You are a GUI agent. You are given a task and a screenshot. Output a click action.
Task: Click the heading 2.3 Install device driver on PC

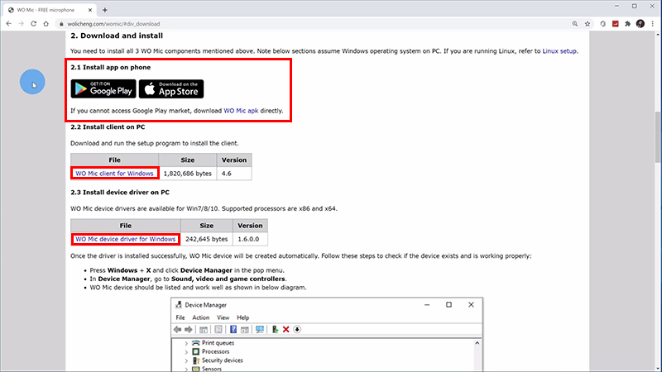120,193
